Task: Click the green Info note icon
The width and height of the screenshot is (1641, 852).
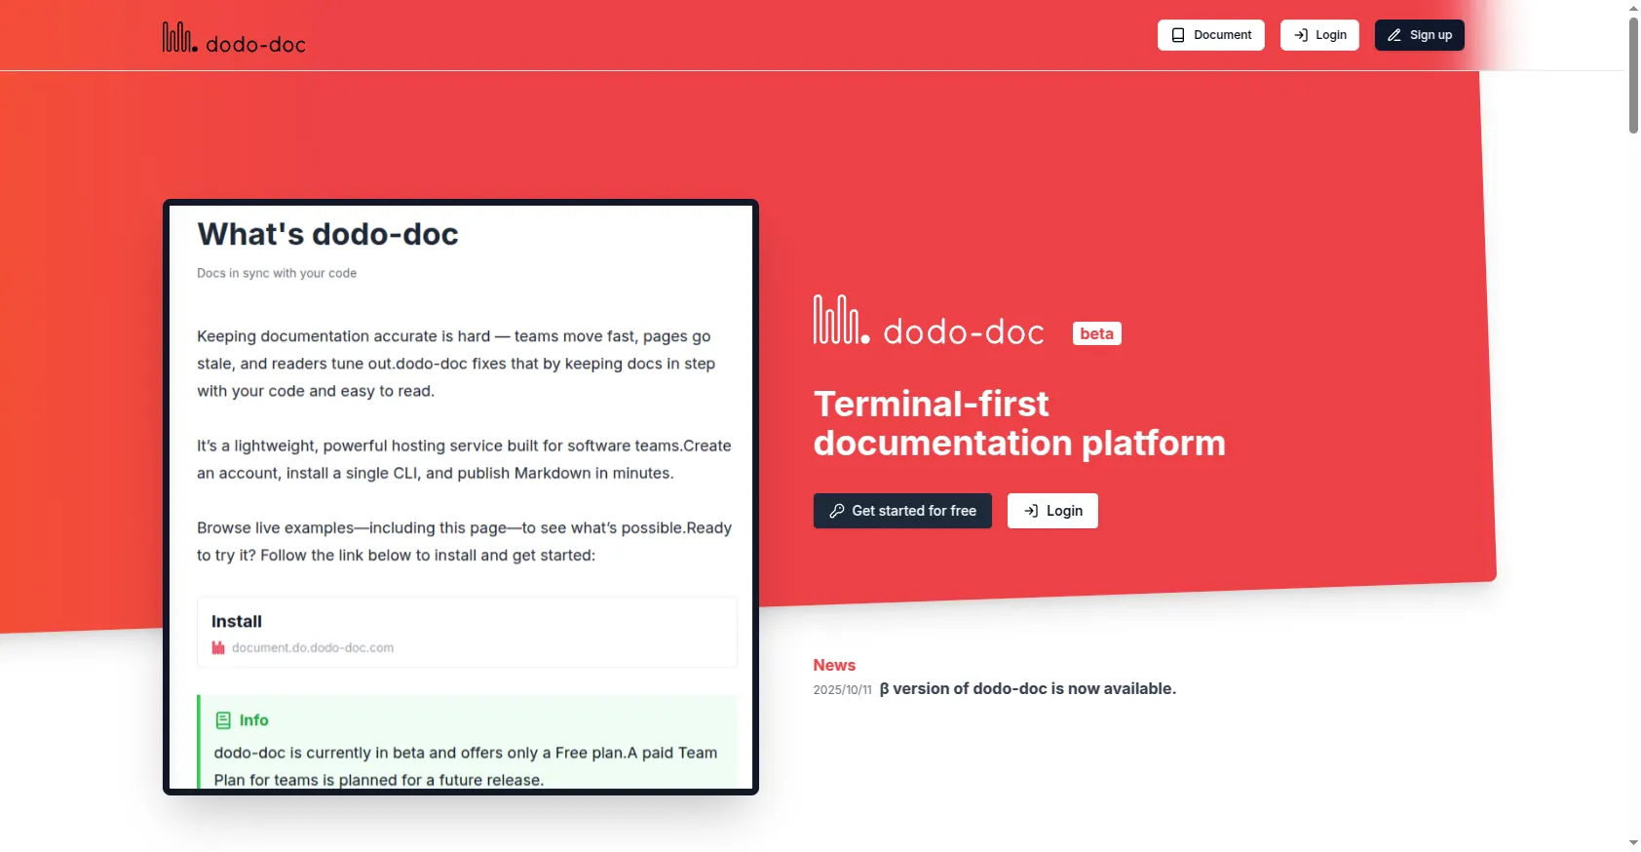Action: (223, 720)
